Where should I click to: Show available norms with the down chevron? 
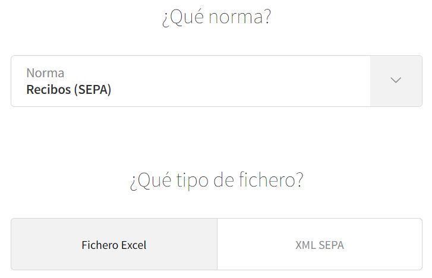(x=396, y=80)
